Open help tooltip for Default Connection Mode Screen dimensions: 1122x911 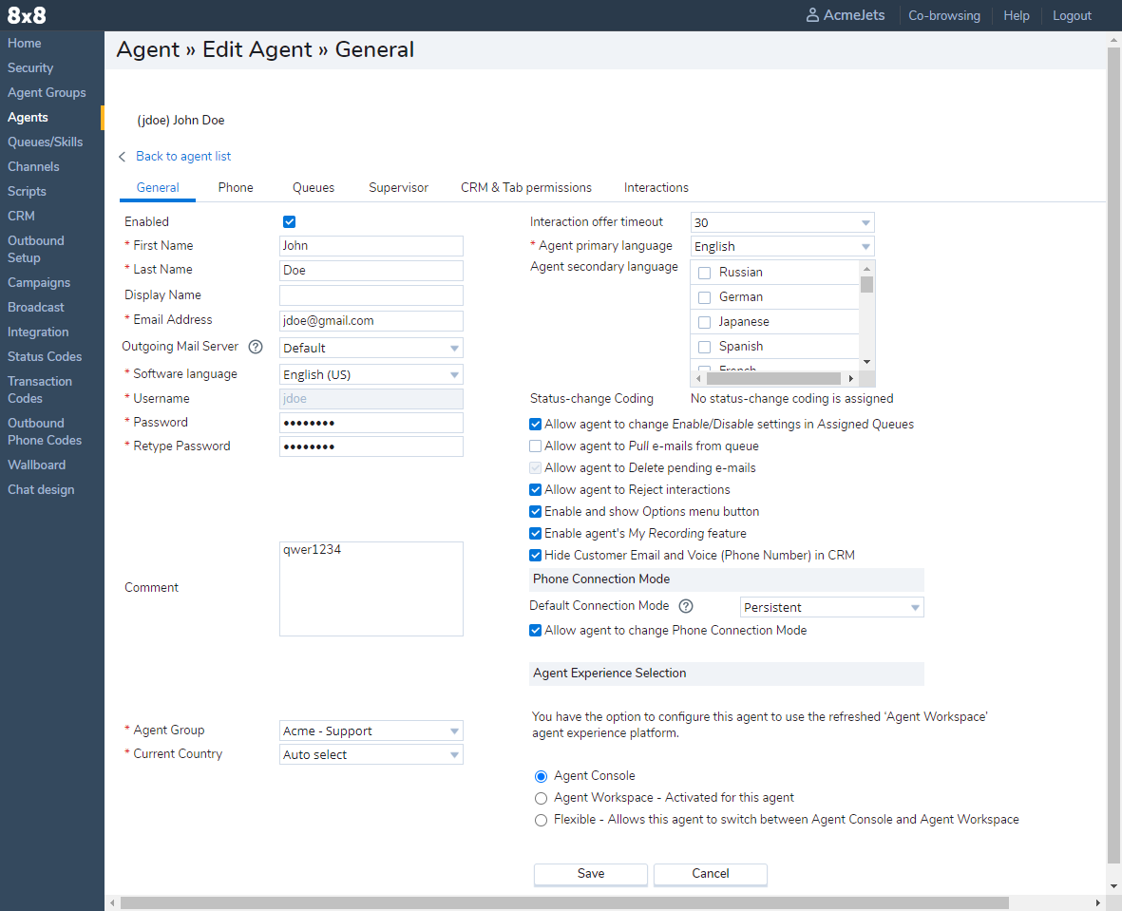point(686,606)
